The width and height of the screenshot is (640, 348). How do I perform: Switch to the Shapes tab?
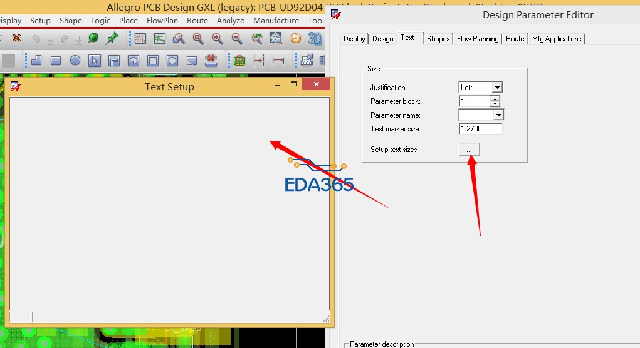coord(438,39)
